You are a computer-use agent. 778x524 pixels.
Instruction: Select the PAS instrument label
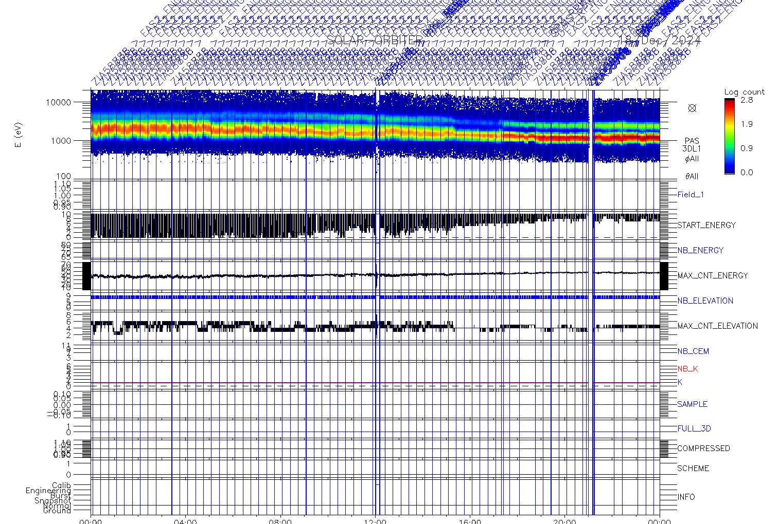[x=692, y=141]
